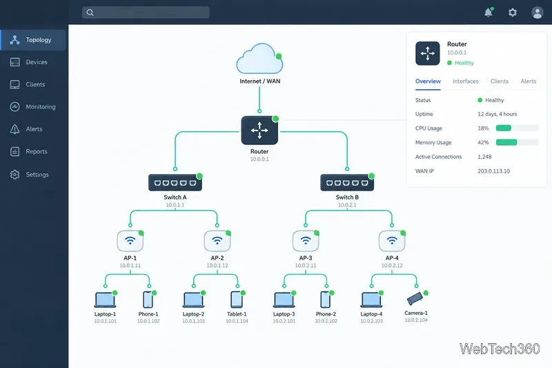
Task: Select the Camera-1 device icon
Action: pyautogui.click(x=415, y=299)
